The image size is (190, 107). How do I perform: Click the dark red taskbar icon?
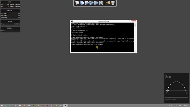click(47, 106)
